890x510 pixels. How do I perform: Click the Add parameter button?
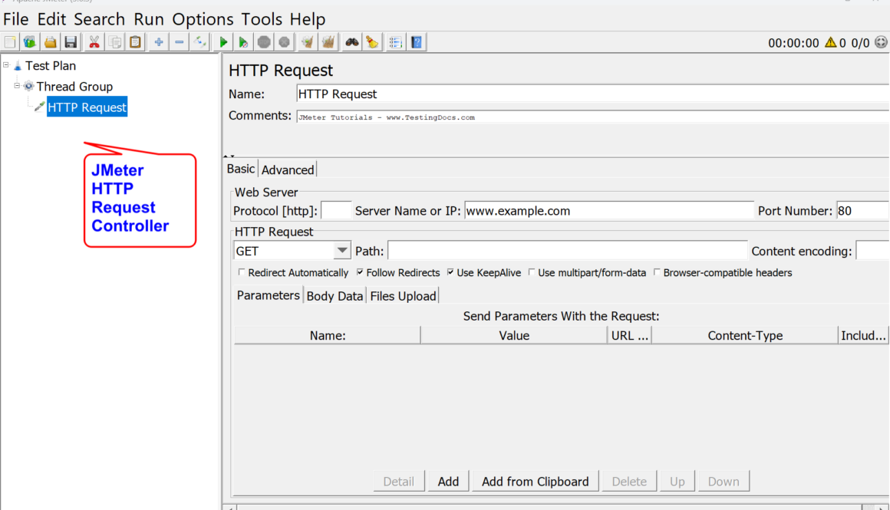click(x=448, y=482)
